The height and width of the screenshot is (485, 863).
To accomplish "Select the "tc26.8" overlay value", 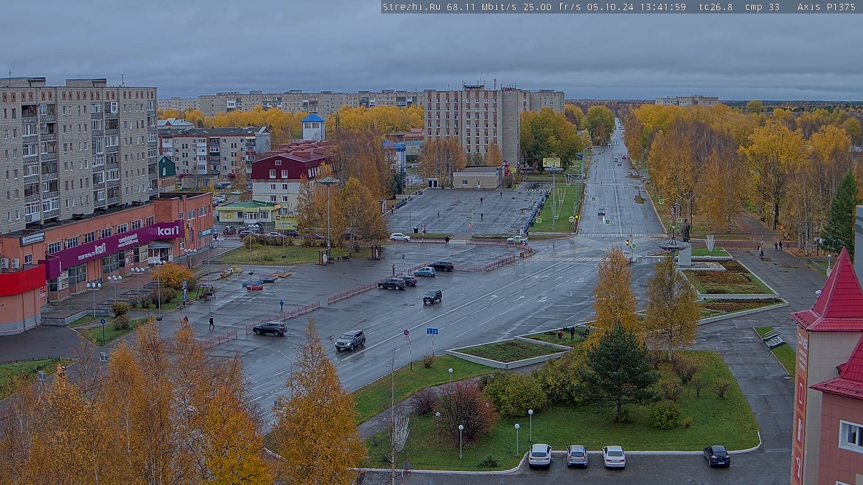I will [716, 7].
